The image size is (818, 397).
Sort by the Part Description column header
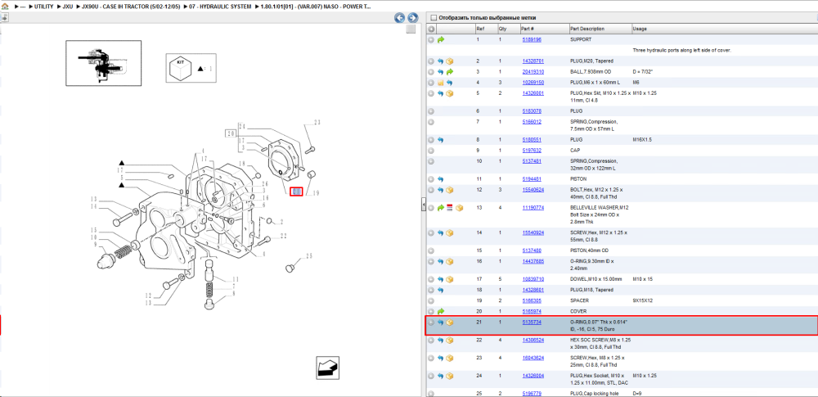600,29
